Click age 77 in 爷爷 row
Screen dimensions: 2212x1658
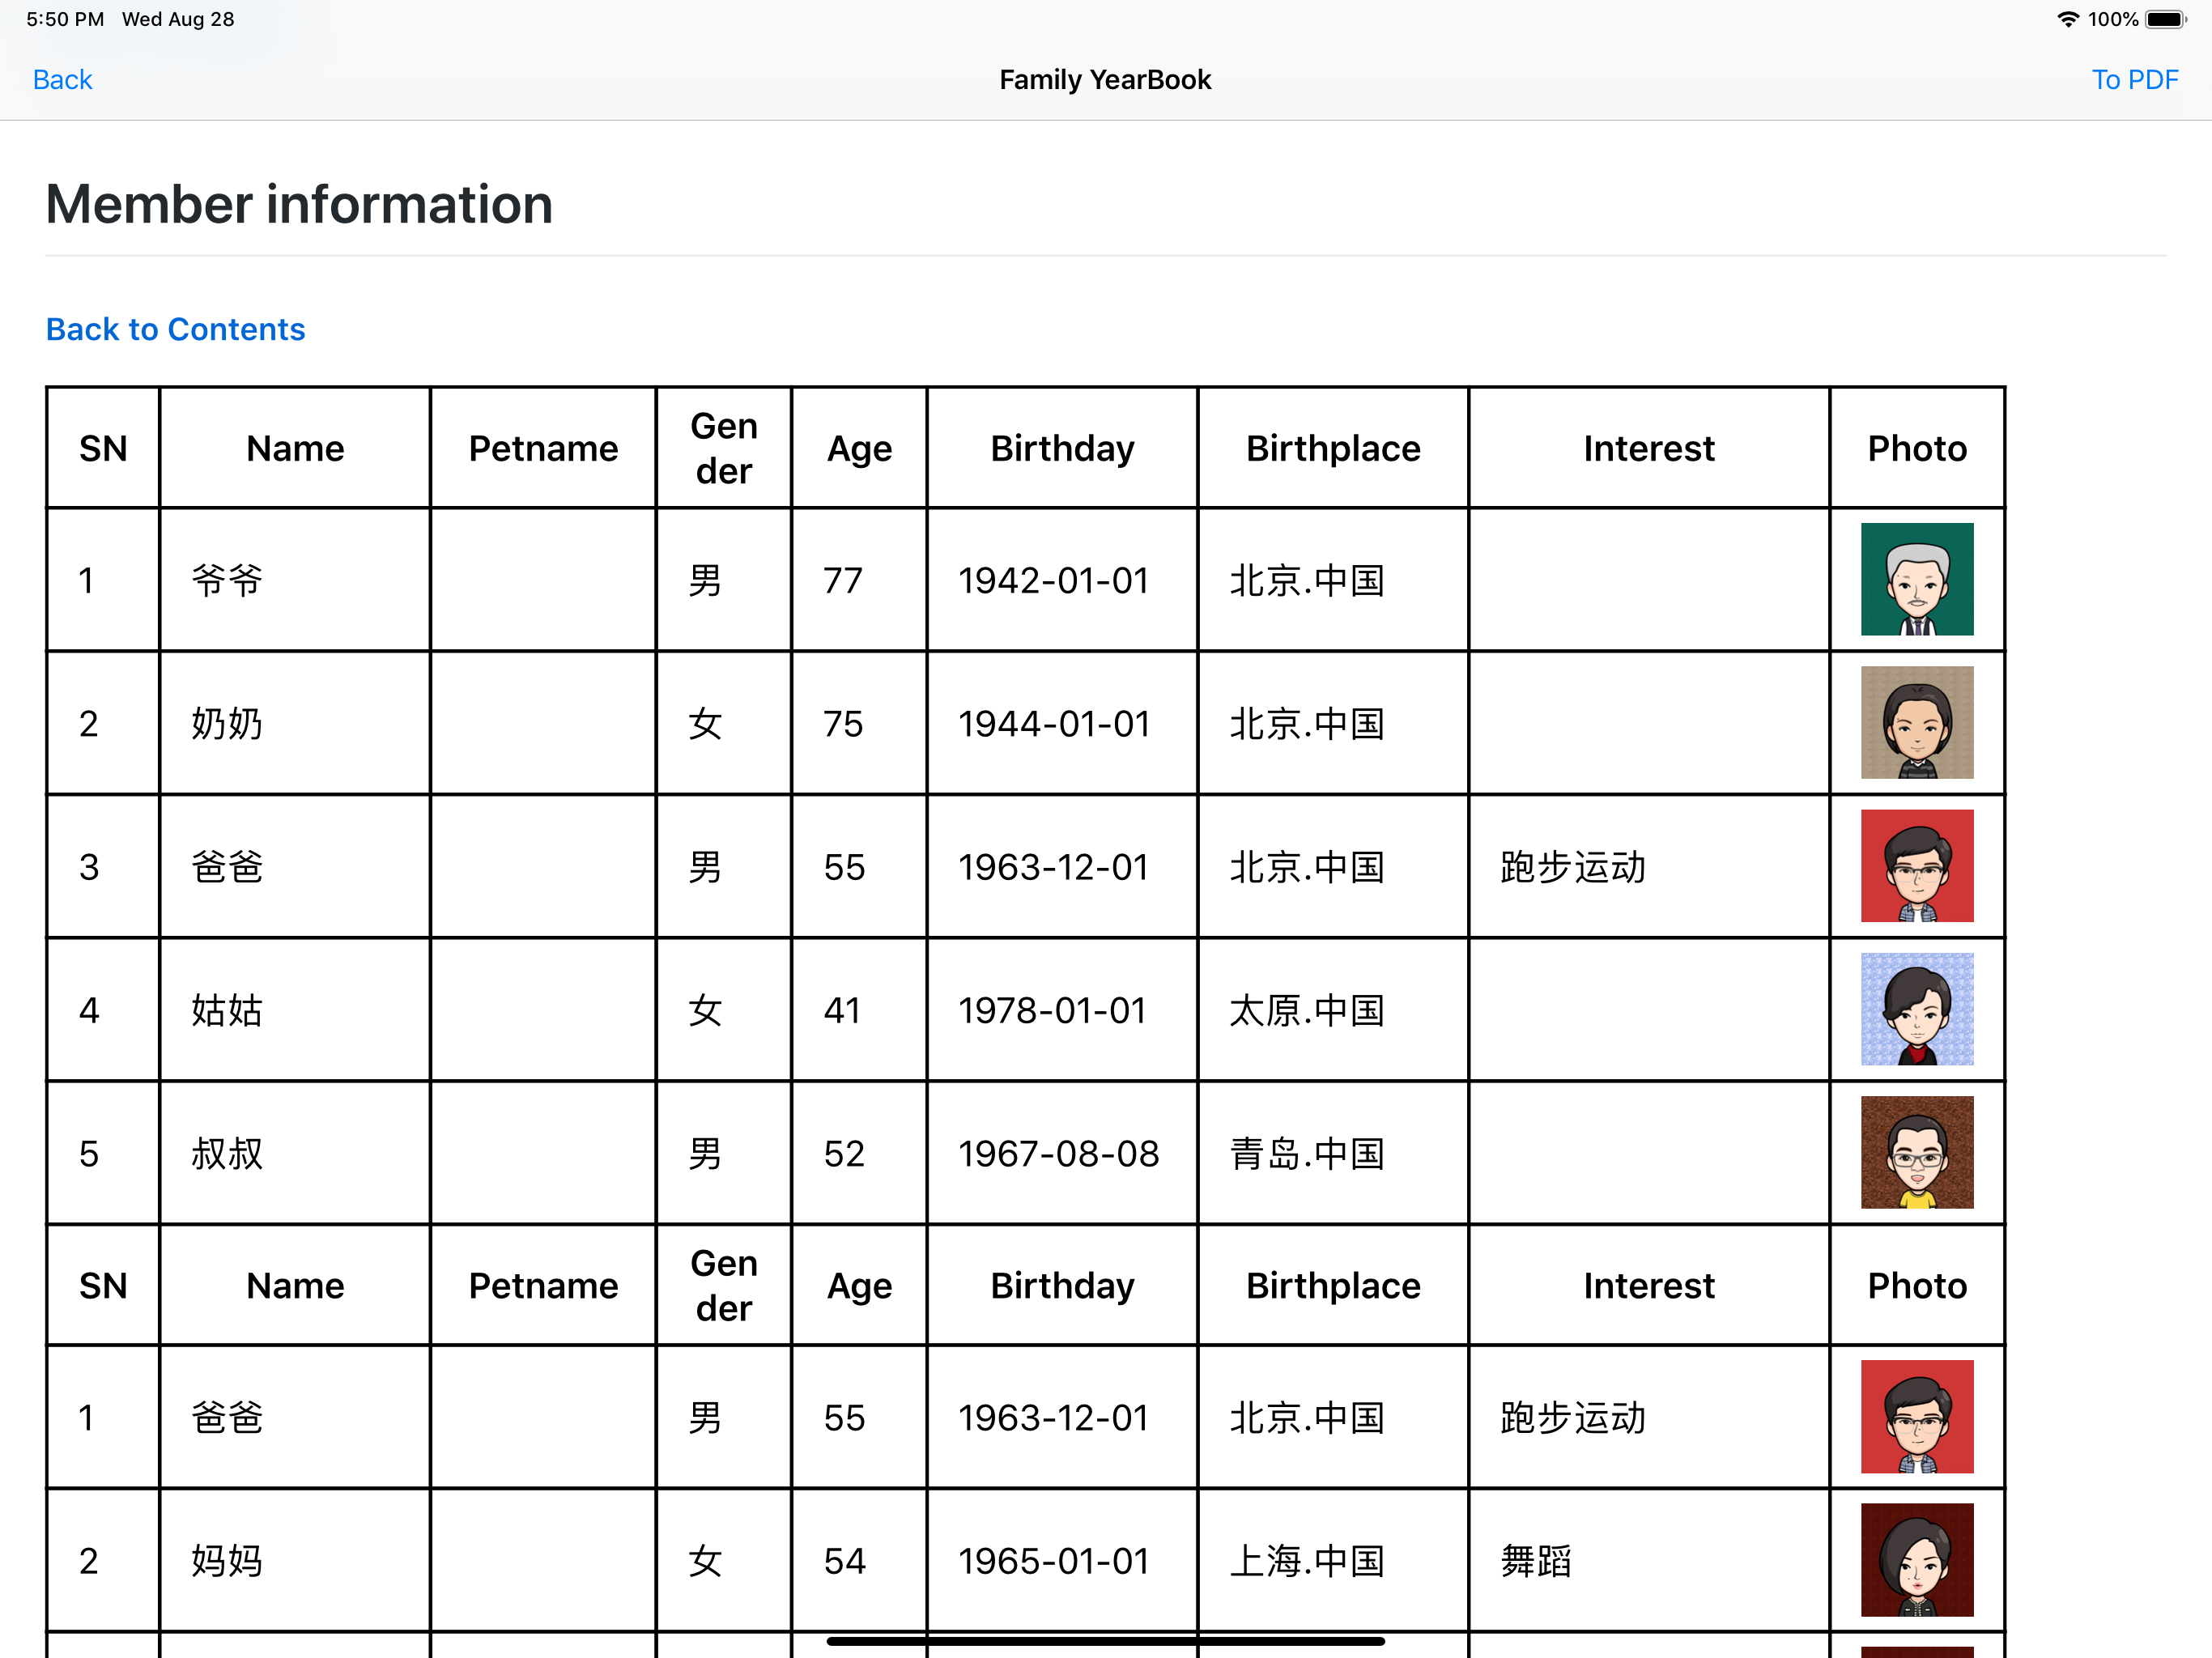pos(843,580)
